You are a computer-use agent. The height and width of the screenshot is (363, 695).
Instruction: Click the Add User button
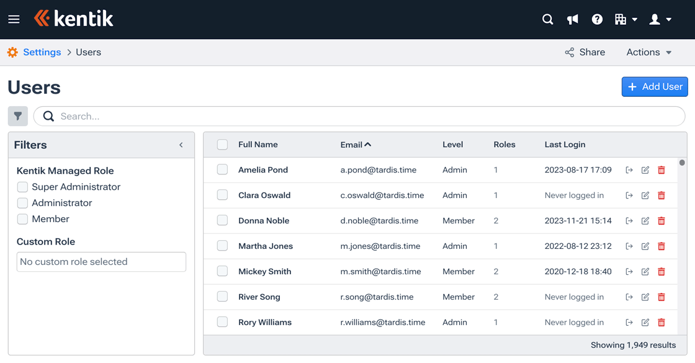tap(655, 86)
